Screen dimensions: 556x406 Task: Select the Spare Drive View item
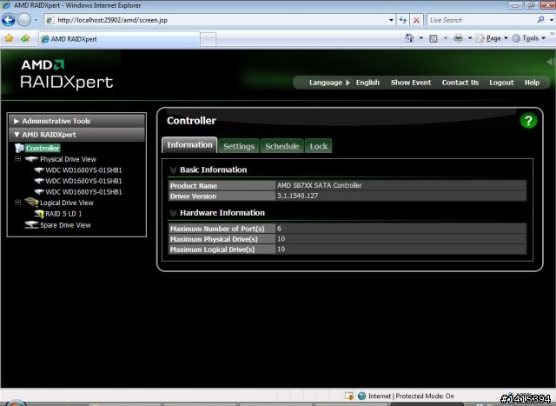tap(65, 225)
